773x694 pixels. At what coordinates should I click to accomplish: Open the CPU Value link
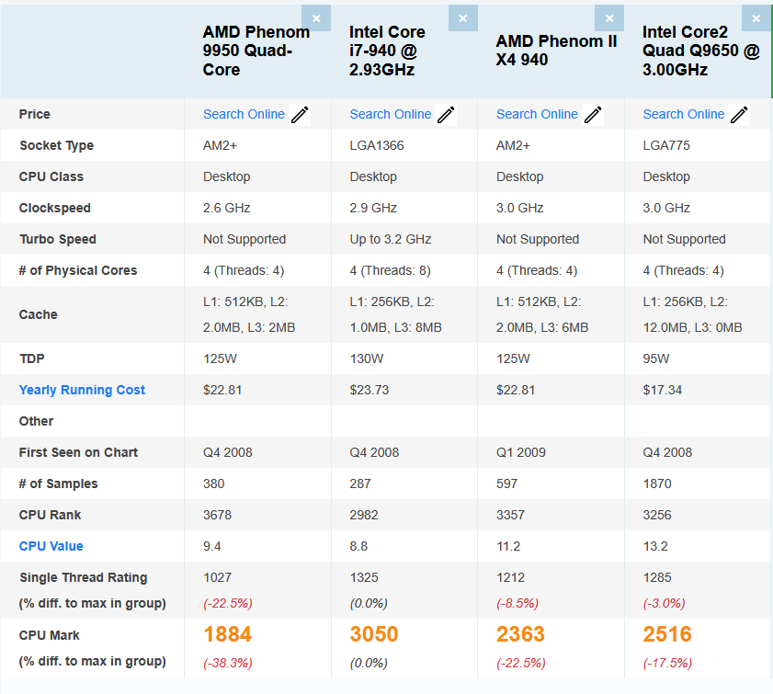pyautogui.click(x=51, y=546)
